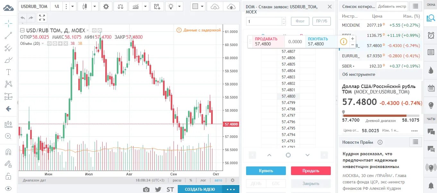Open the news Прайм list menu icon

(416, 142)
